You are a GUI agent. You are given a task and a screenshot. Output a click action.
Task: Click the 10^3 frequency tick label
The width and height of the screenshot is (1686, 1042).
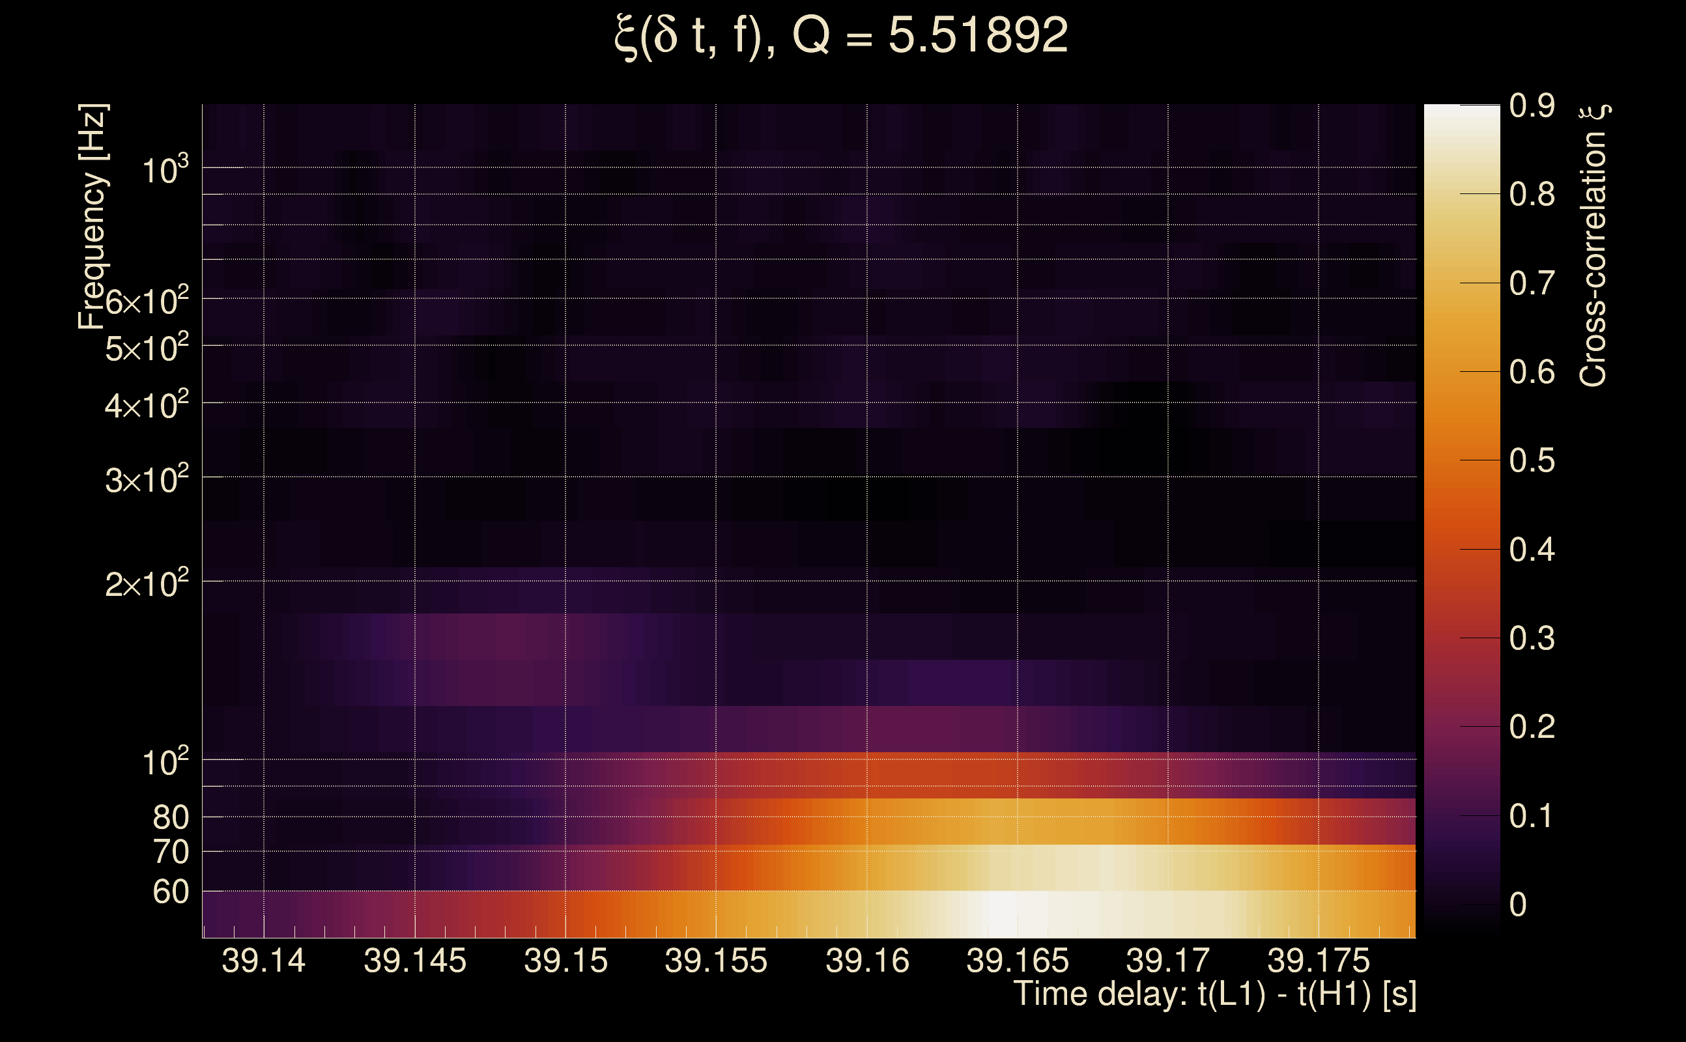165,170
